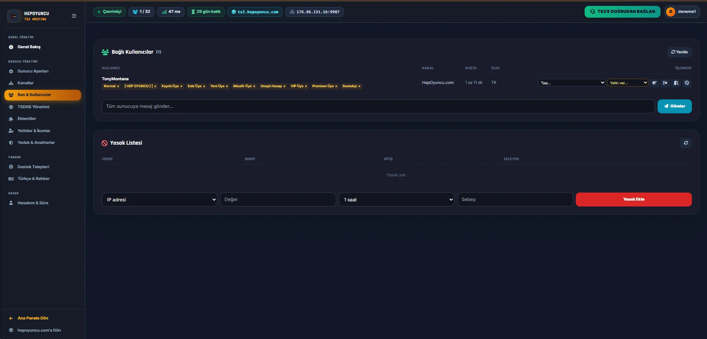The height and width of the screenshot is (339, 707).
Task: Click the Yenile refresh button
Action: (x=679, y=52)
